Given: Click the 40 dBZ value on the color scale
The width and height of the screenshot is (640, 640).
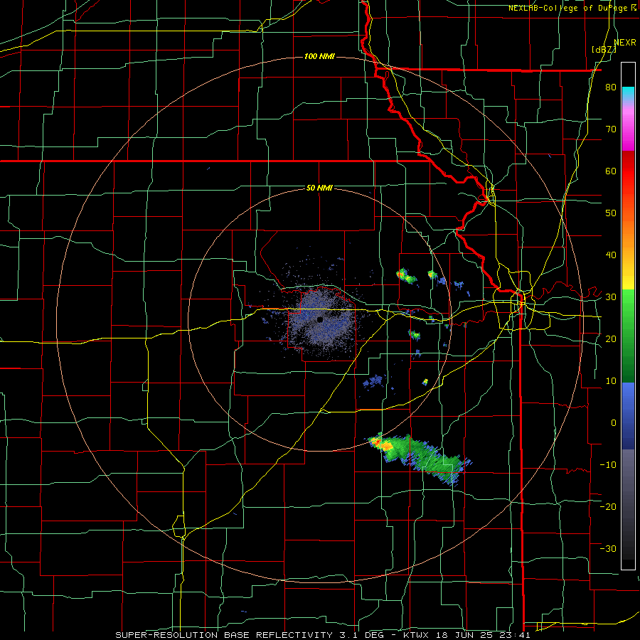Looking at the screenshot, I should point(611,255).
